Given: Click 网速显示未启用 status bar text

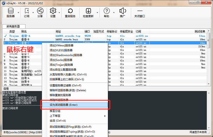Looking at the screenshot, I should tap(198, 132).
